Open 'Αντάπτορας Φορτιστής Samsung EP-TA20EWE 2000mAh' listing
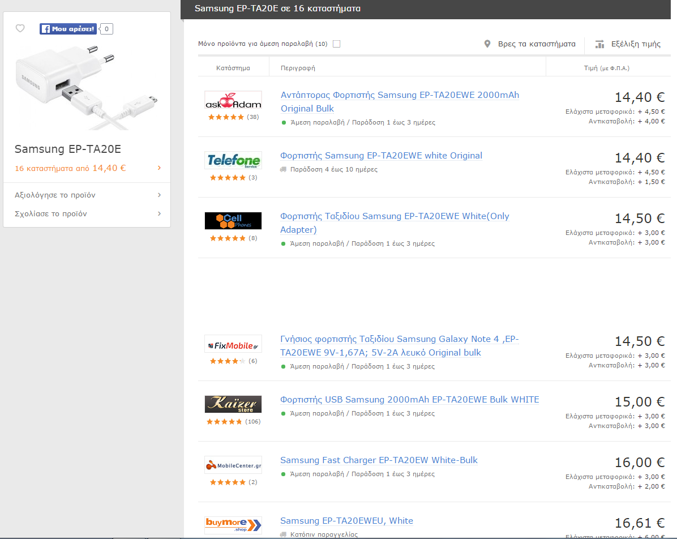Screen dimensions: 677x539 pyautogui.click(x=400, y=101)
